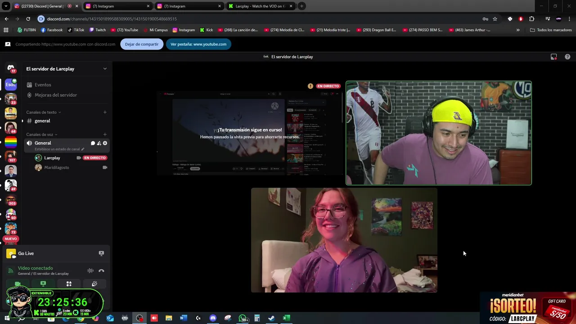Click Ver pestaña: www.youtube.com button
This screenshot has height=324, width=576.
(x=198, y=44)
